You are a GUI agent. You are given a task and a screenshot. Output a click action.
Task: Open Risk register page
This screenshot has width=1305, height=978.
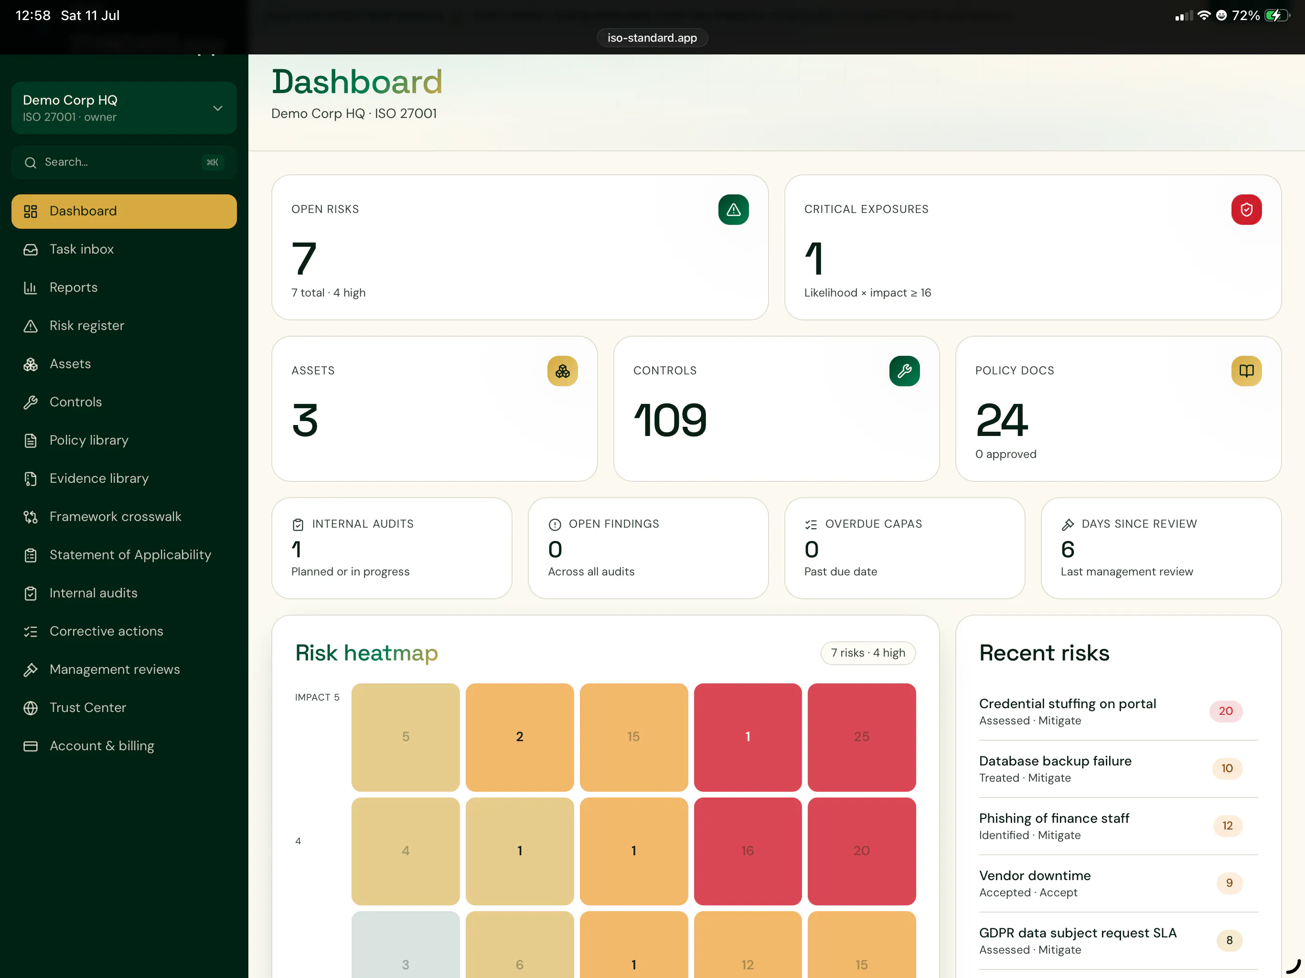(x=124, y=326)
